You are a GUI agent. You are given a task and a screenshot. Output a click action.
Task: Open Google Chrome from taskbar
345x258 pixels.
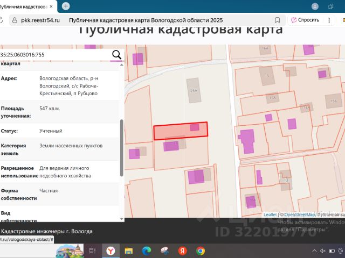coord(201,250)
